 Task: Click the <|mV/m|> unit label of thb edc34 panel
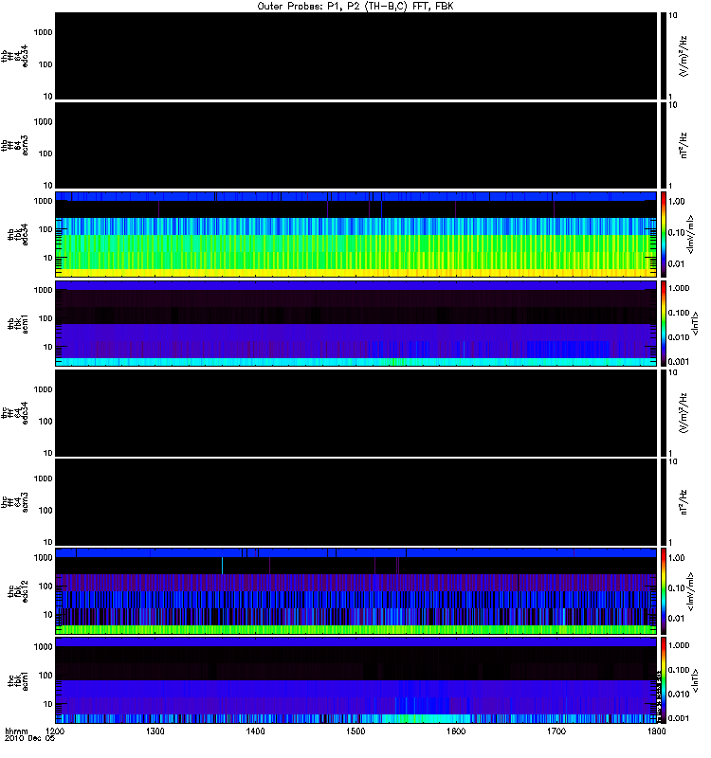click(690, 234)
